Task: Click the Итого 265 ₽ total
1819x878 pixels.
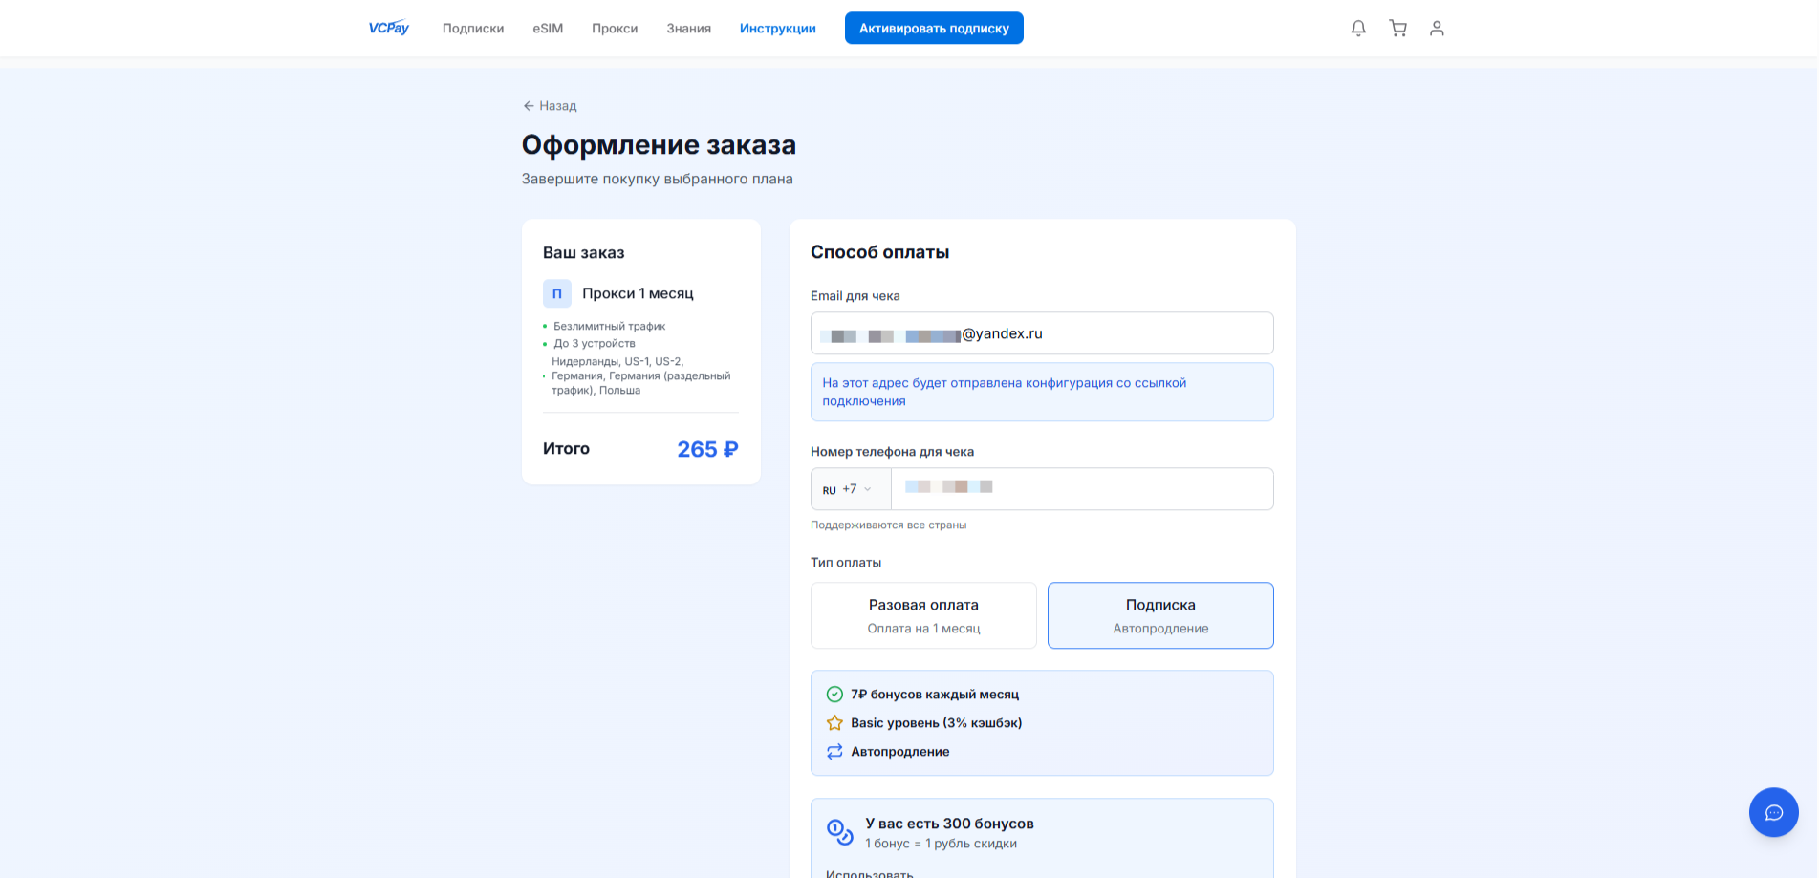Action: [x=640, y=449]
